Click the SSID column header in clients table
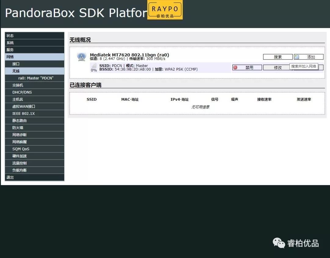The width and height of the screenshot is (330, 258). point(92,99)
